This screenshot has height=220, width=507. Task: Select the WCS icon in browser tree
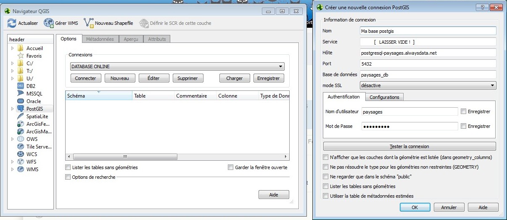pyautogui.click(x=20, y=154)
